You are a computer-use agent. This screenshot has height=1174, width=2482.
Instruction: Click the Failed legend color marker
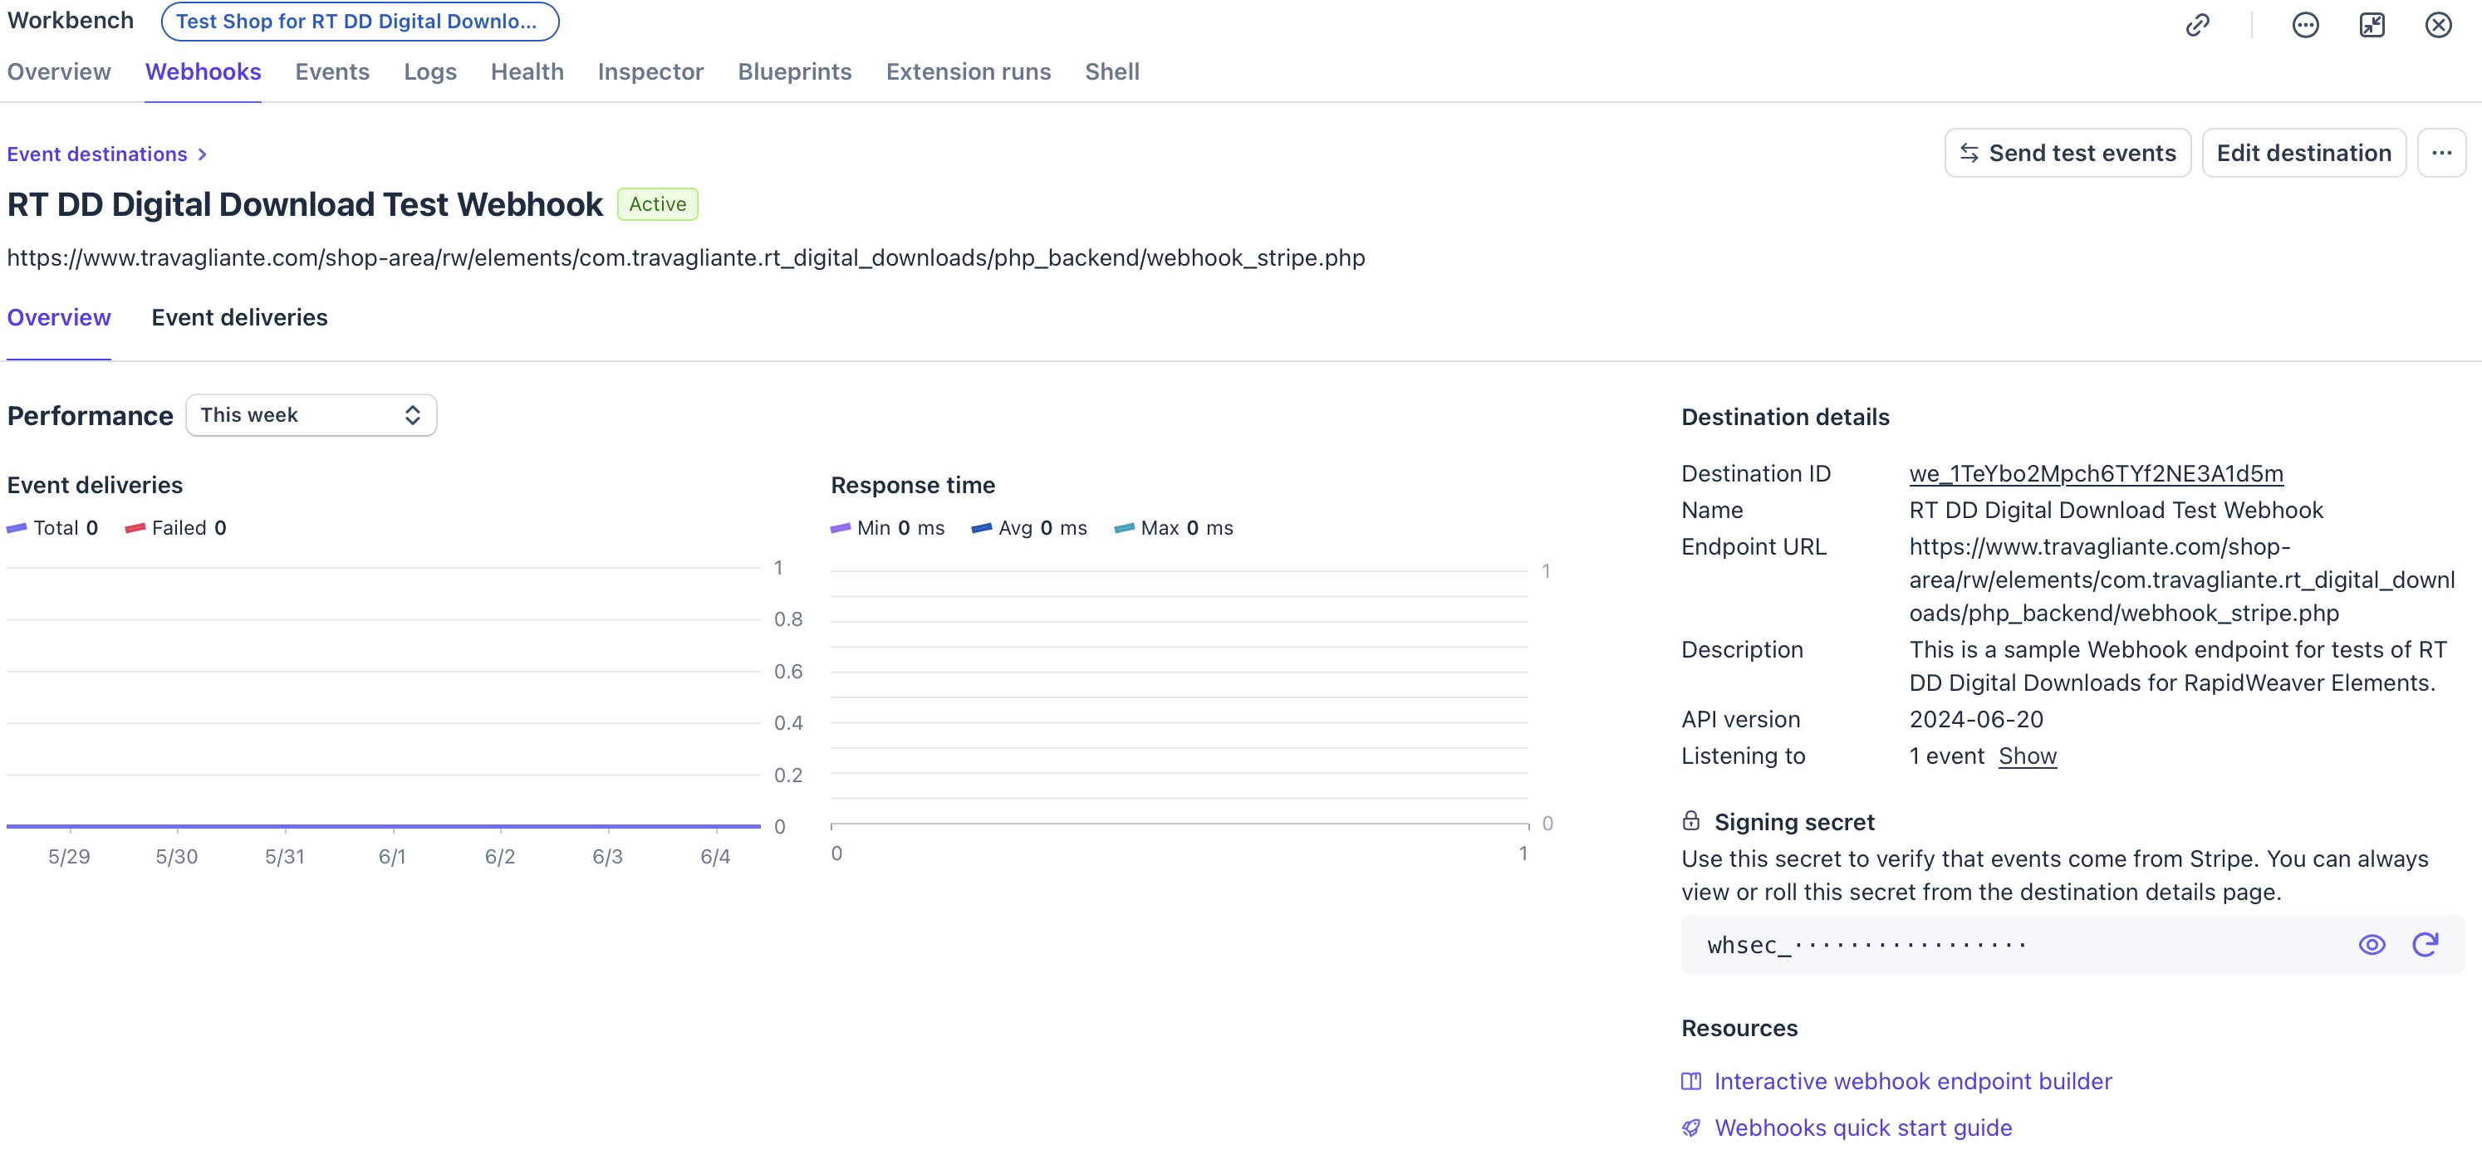coord(135,528)
